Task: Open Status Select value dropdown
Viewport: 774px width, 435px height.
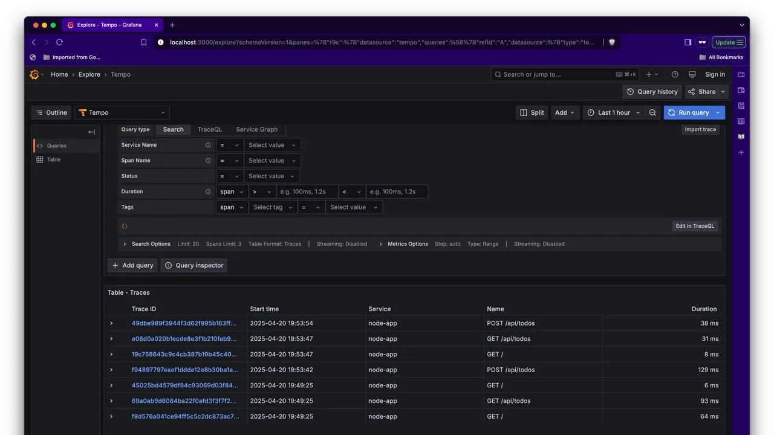Action: [x=272, y=176]
